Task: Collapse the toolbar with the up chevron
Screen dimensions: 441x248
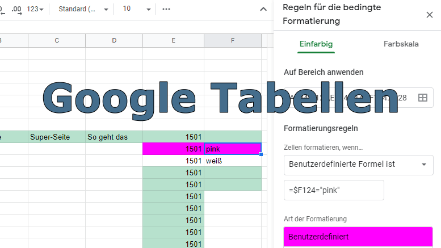Action: coord(263,9)
